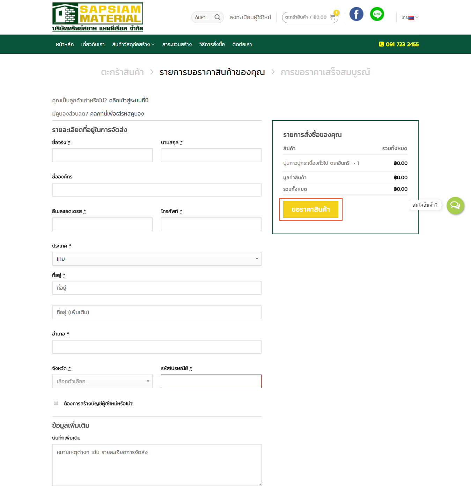Click the บันทึกเพิ่มเติม notes text area
This screenshot has height=488, width=471.
[157, 465]
